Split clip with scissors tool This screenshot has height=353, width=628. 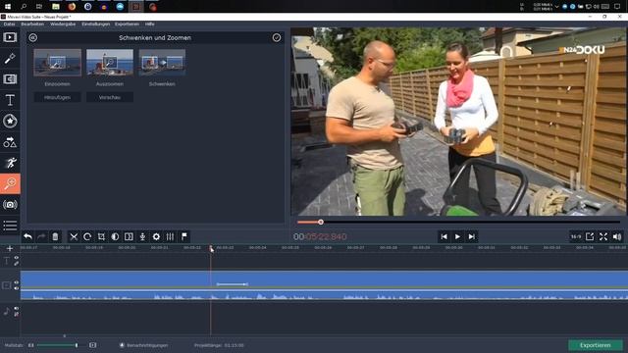[x=74, y=236]
